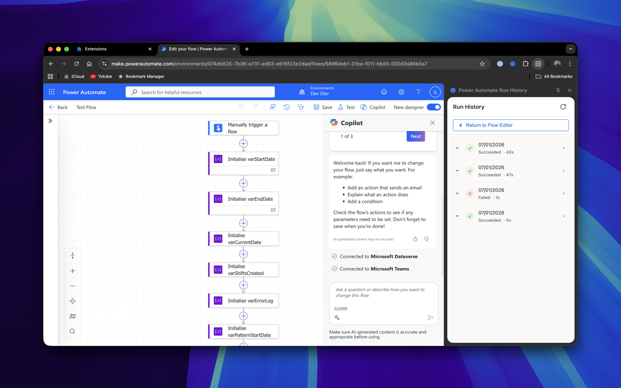
Task: Expand the failed 1s run details
Action: (x=457, y=194)
